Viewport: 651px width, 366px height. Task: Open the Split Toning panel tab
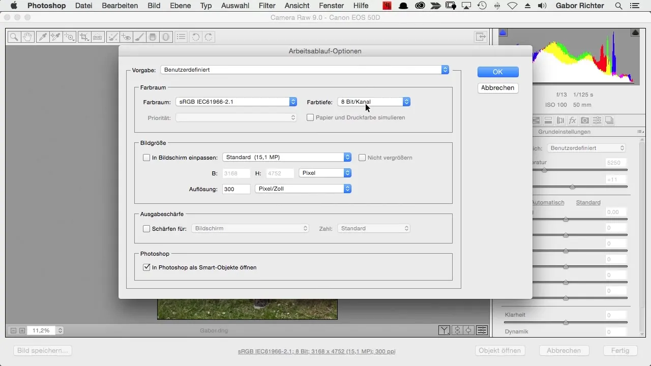[x=548, y=120]
